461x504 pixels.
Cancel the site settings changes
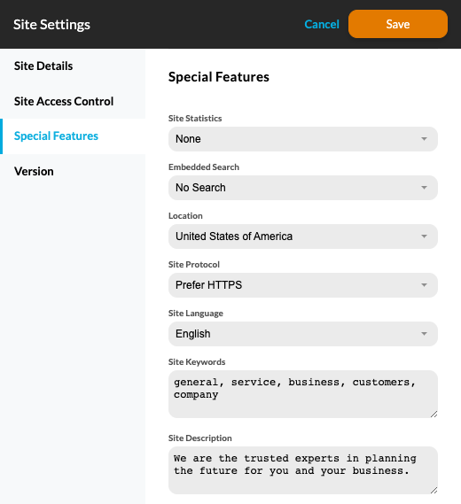point(322,24)
